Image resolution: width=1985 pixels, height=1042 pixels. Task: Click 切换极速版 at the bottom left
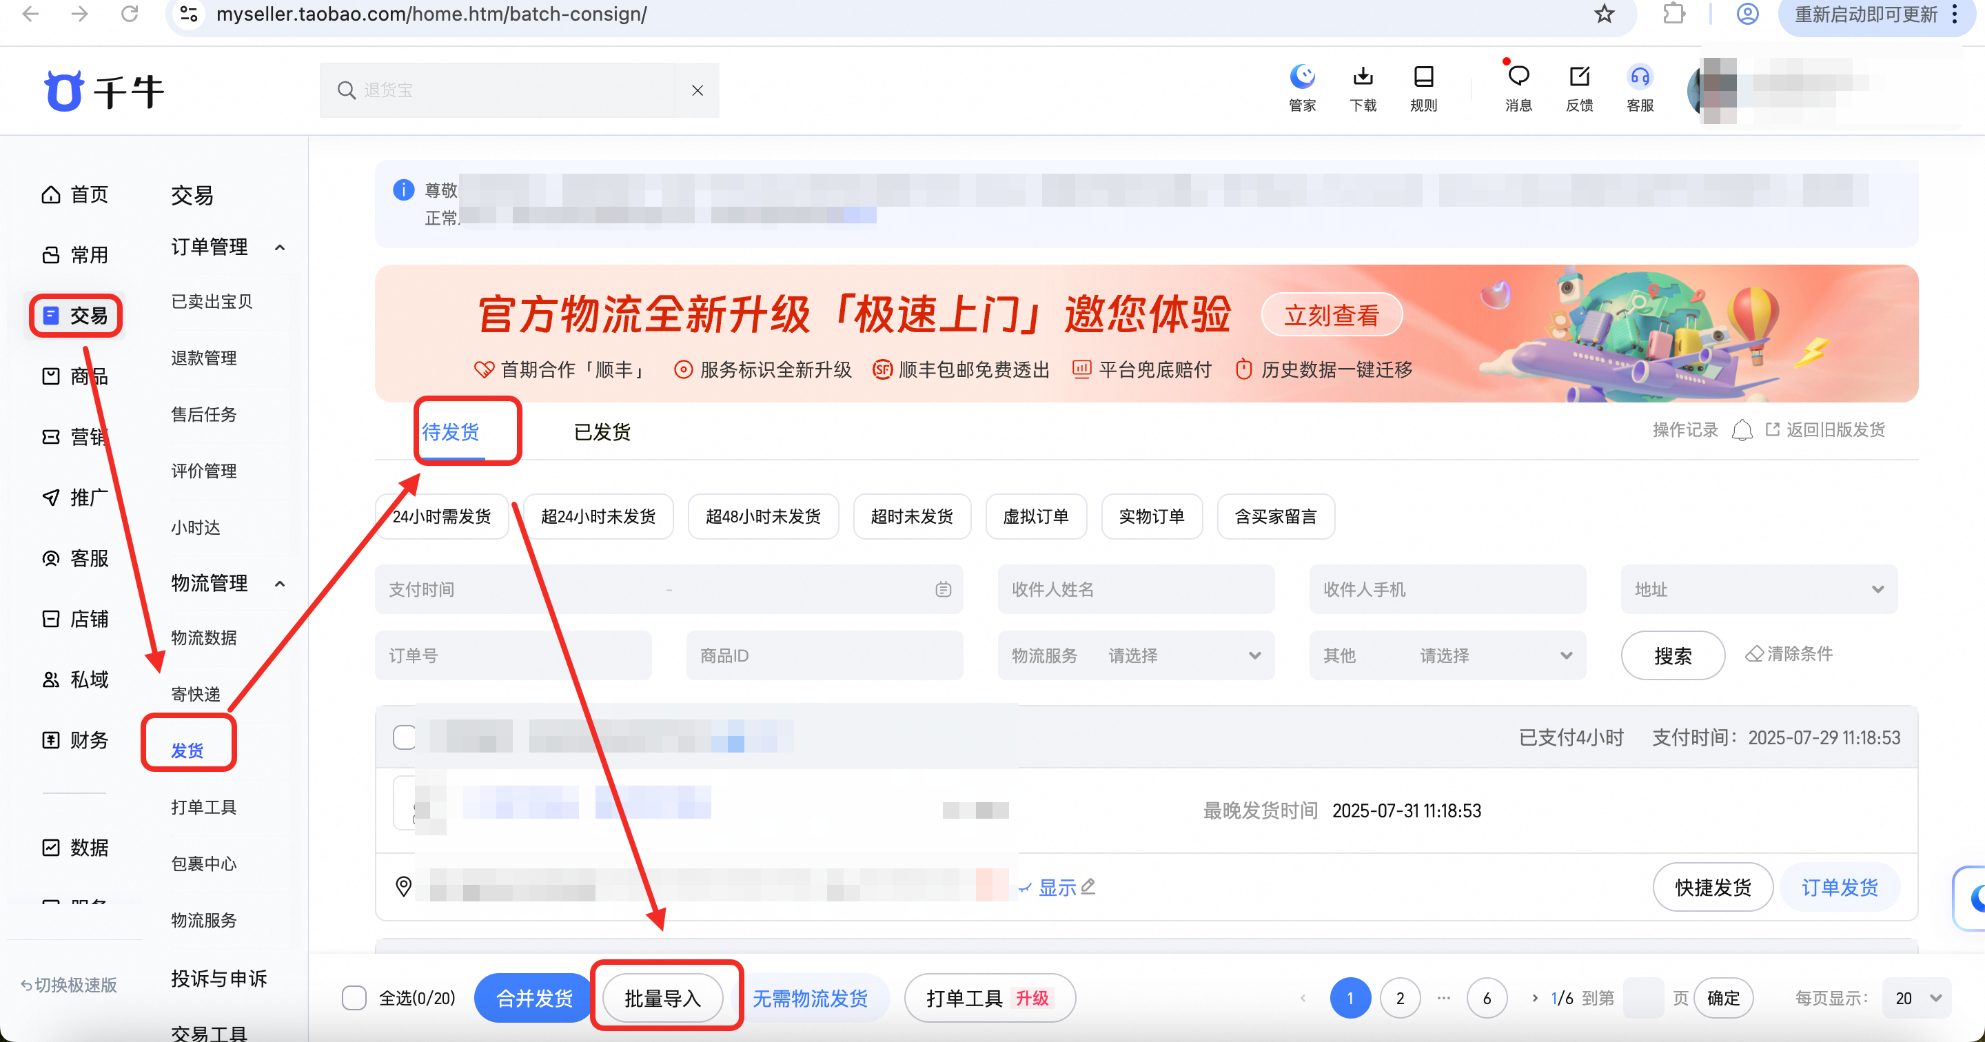69,985
